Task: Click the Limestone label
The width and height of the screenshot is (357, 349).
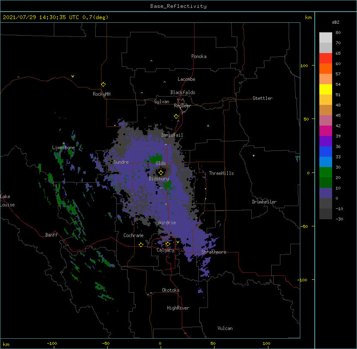Action: [x=63, y=148]
